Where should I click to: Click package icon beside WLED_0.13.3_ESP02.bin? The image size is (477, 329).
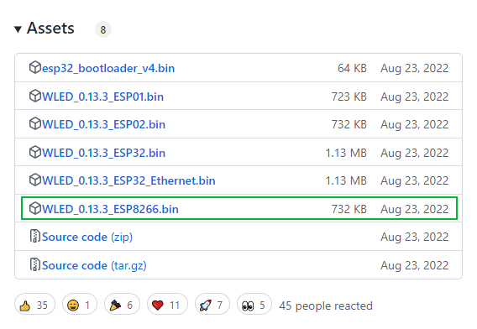(x=35, y=123)
